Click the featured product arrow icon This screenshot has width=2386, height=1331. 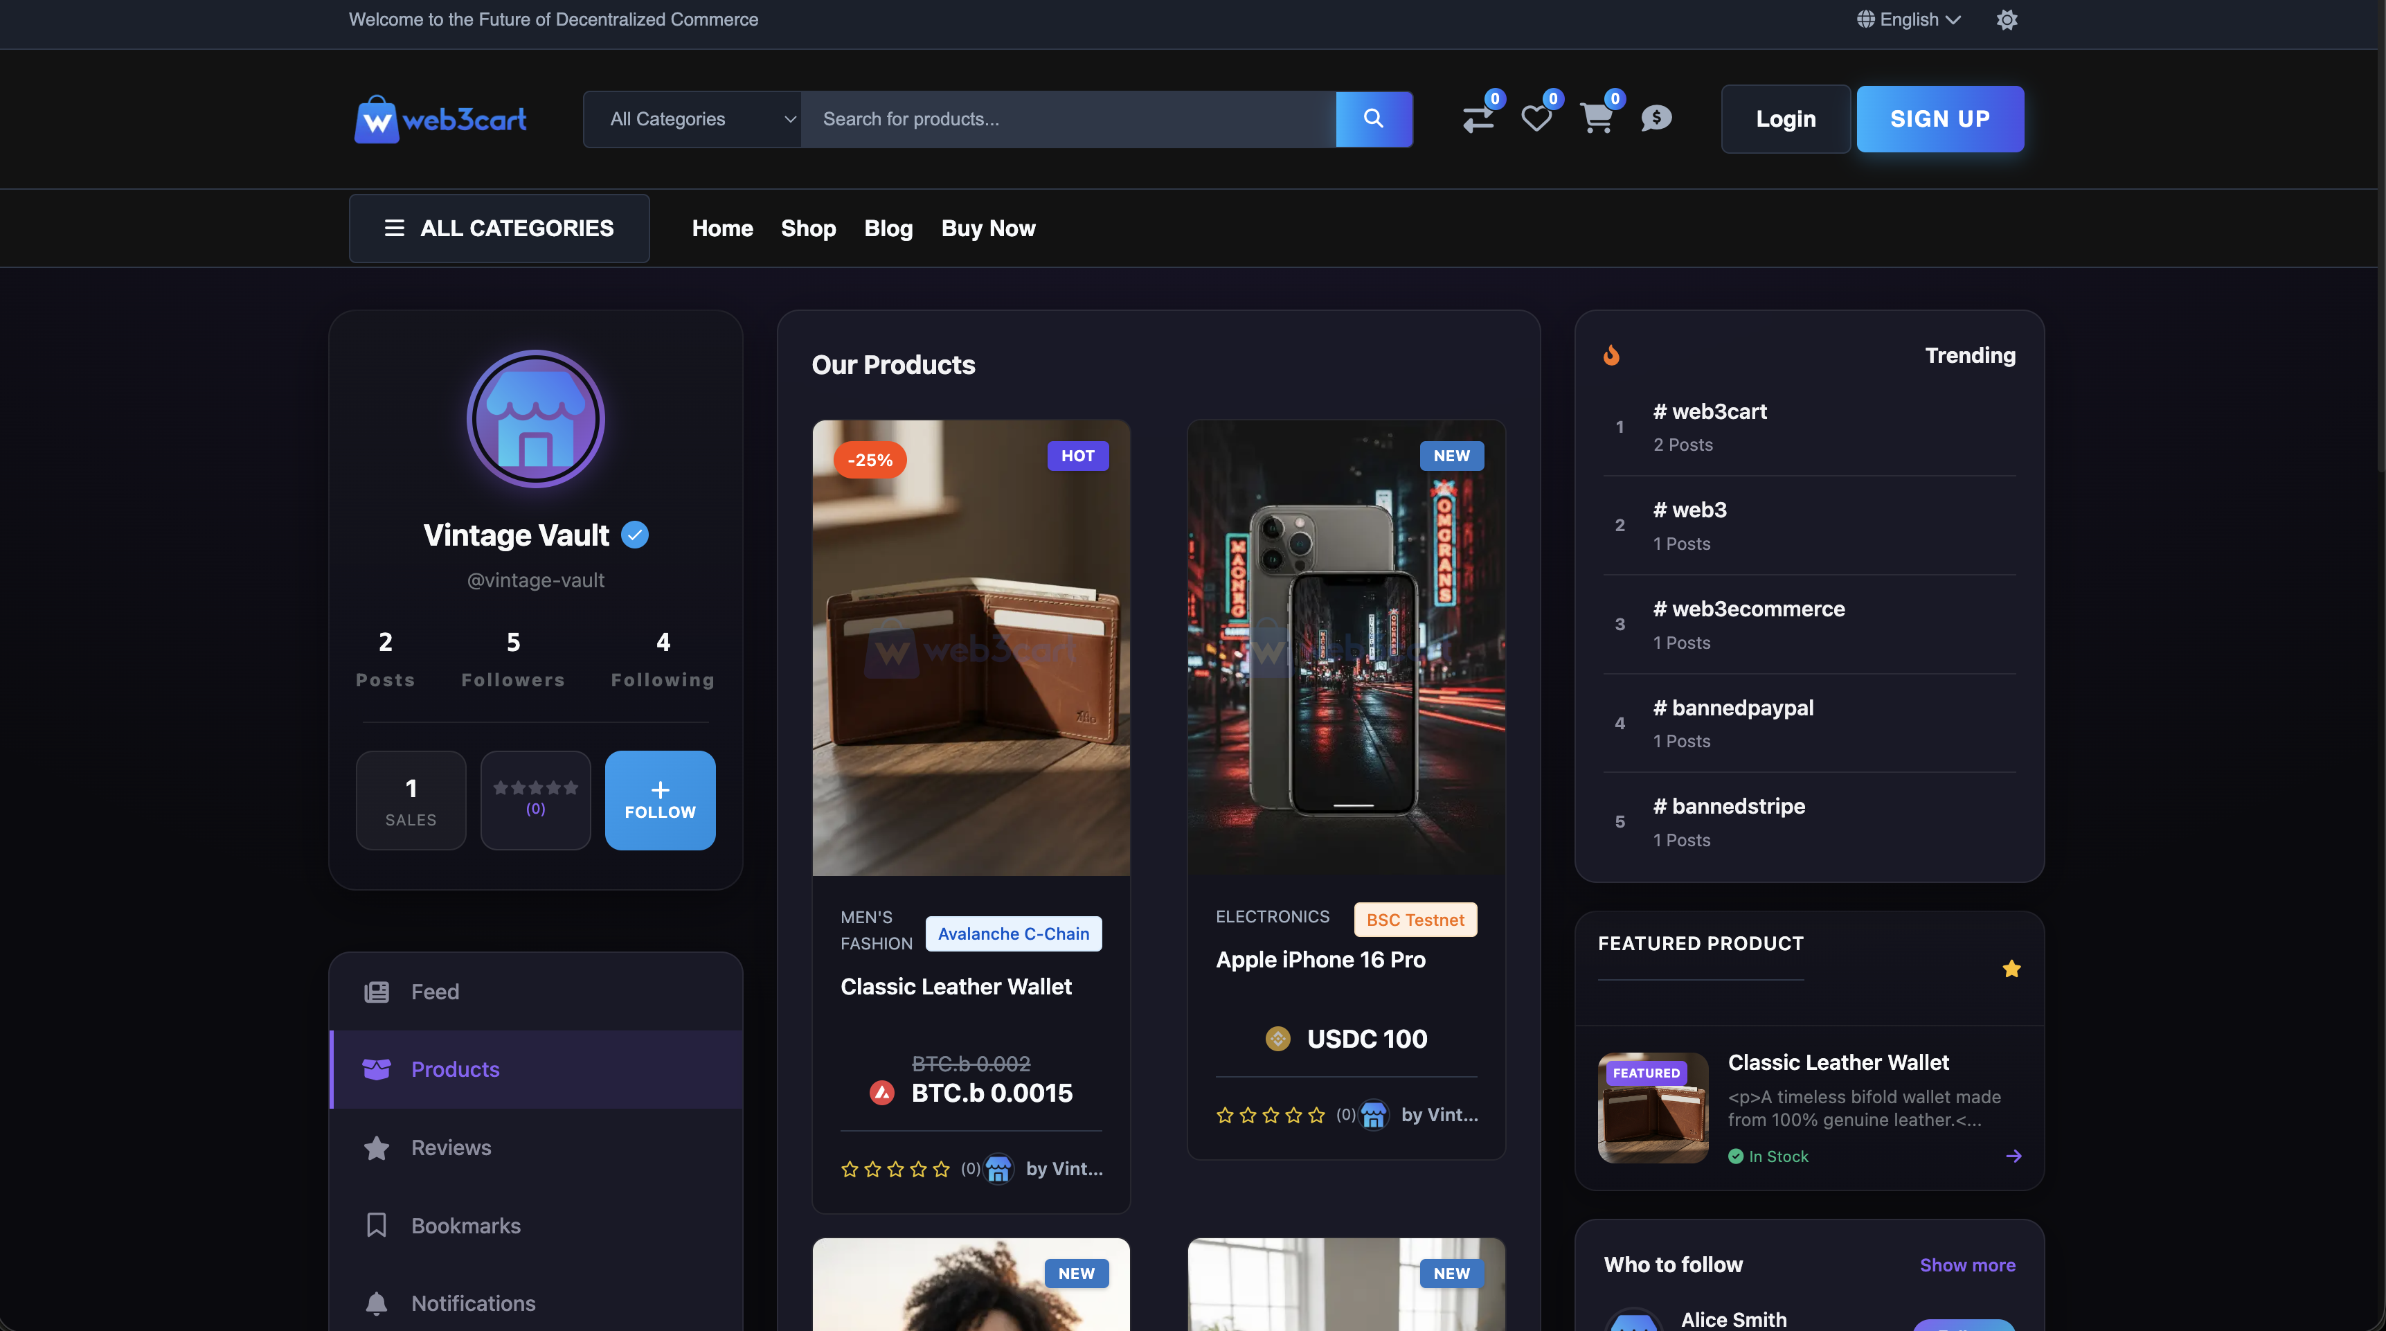[x=2013, y=1156]
